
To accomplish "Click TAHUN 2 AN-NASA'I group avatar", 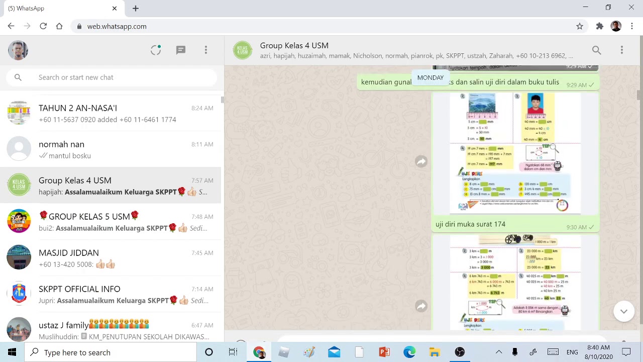I will point(19,113).
